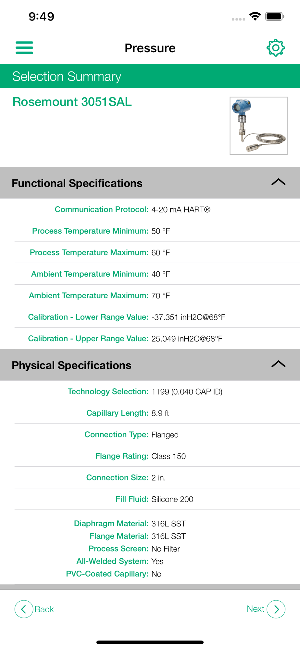Tap the Pressure page title
300x650 pixels.
click(x=150, y=48)
